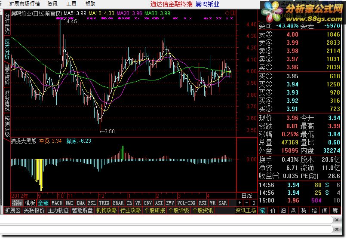Open the 资讯 menu

pyautogui.click(x=52, y=4)
